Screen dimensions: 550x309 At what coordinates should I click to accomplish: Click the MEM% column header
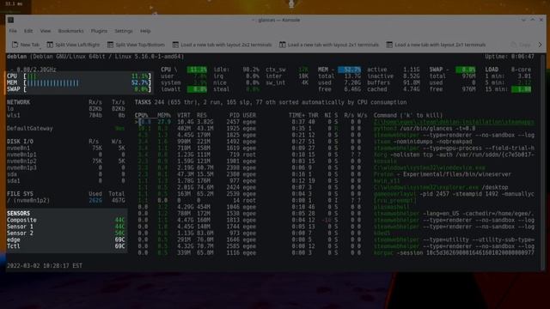pyautogui.click(x=164, y=115)
